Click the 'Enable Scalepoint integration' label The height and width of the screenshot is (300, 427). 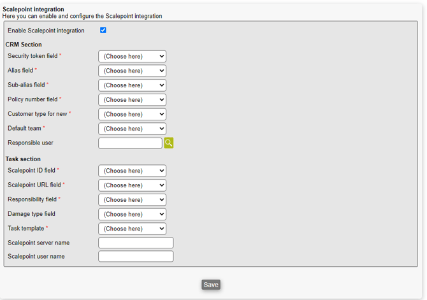coord(46,31)
